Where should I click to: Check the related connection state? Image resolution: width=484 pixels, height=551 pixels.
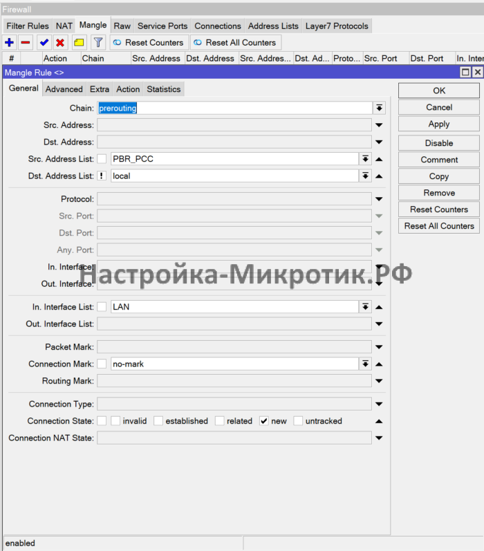pos(220,420)
